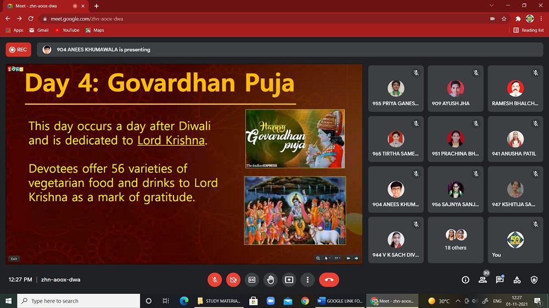549x308 pixels.
Task: Open the More options menu
Action: click(x=307, y=280)
